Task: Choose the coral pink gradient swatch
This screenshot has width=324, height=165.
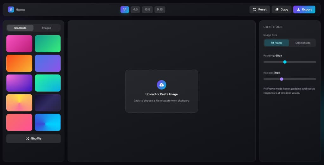Action: click(x=19, y=123)
